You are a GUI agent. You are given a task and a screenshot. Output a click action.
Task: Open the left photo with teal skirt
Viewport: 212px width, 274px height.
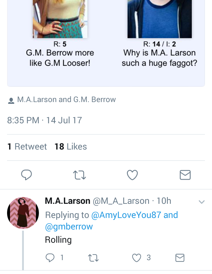pyautogui.click(x=60, y=19)
